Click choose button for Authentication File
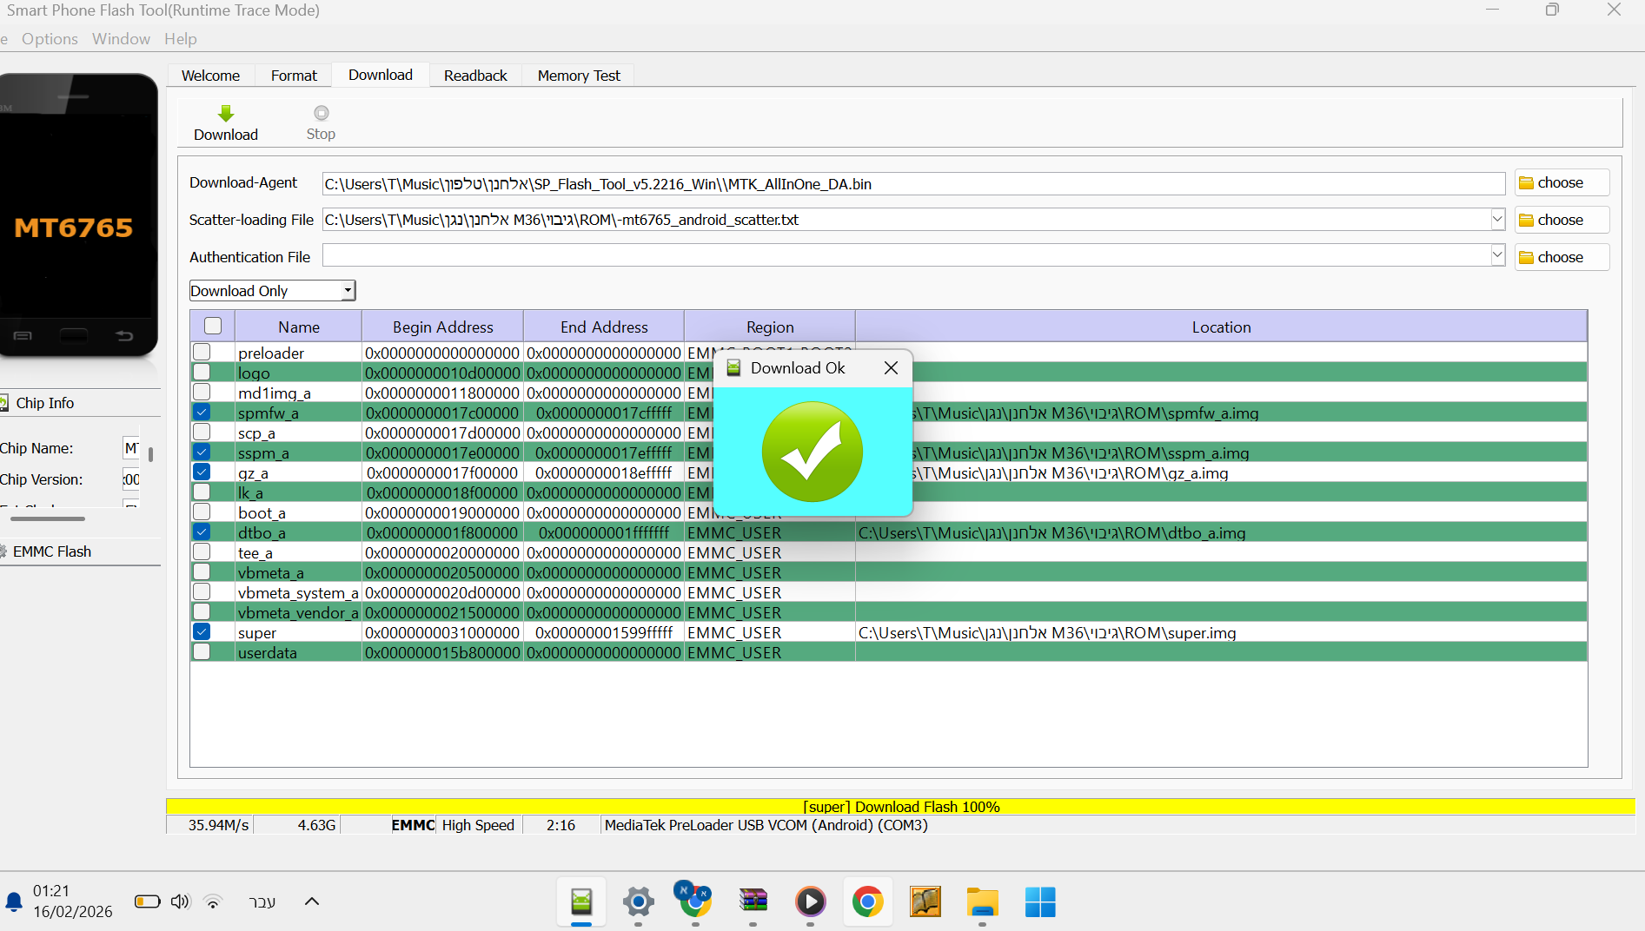Screen dimensions: 1645x931 (x=1561, y=257)
